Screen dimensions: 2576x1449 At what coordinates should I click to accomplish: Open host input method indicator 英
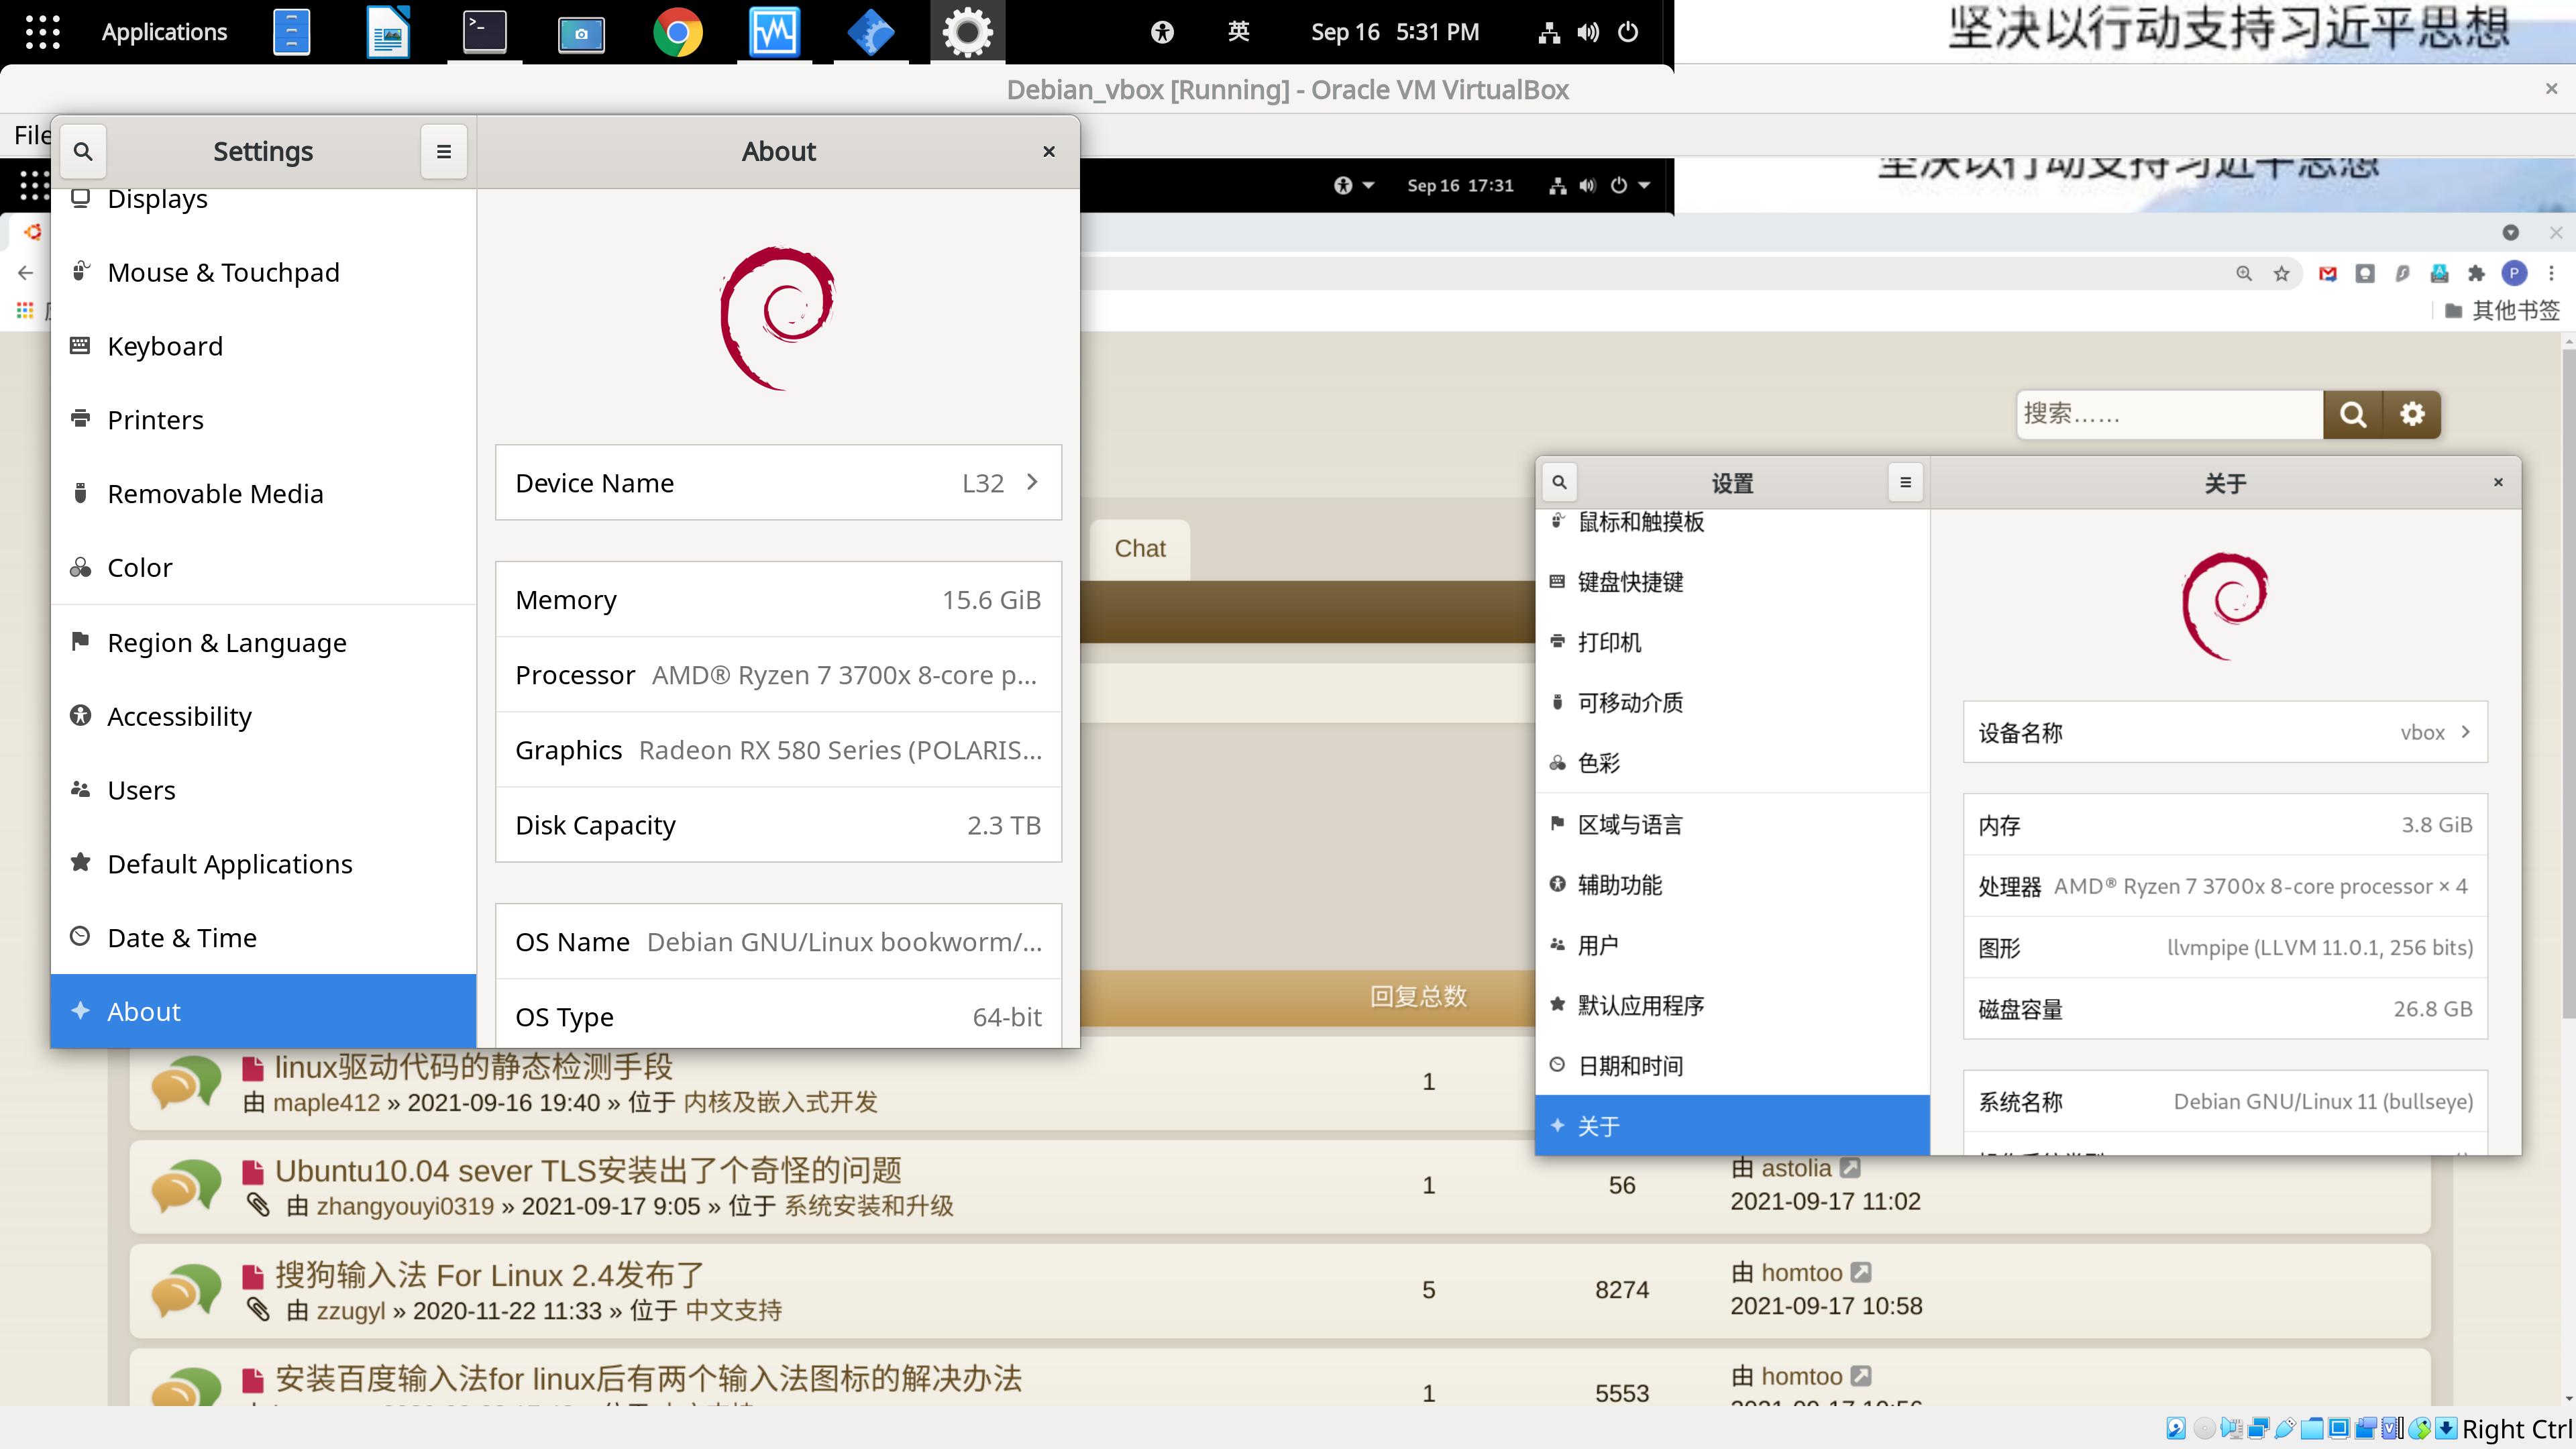coord(1238,32)
